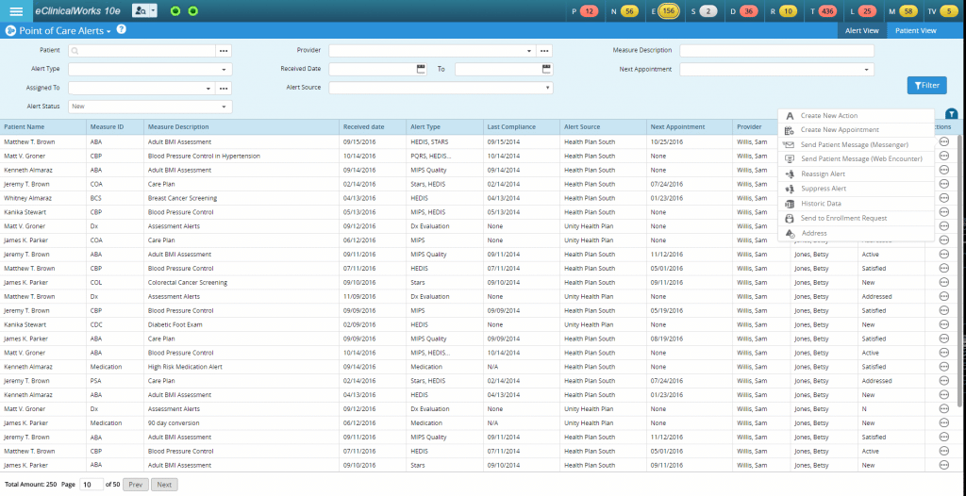Image resolution: width=966 pixels, height=496 pixels.
Task: Choose Send Patient Message (Web Encounter)
Action: pos(856,159)
